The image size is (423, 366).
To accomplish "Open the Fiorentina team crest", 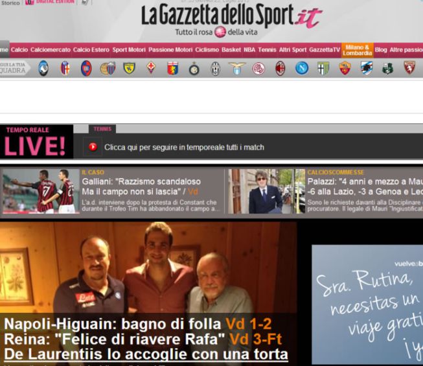I will coord(151,68).
